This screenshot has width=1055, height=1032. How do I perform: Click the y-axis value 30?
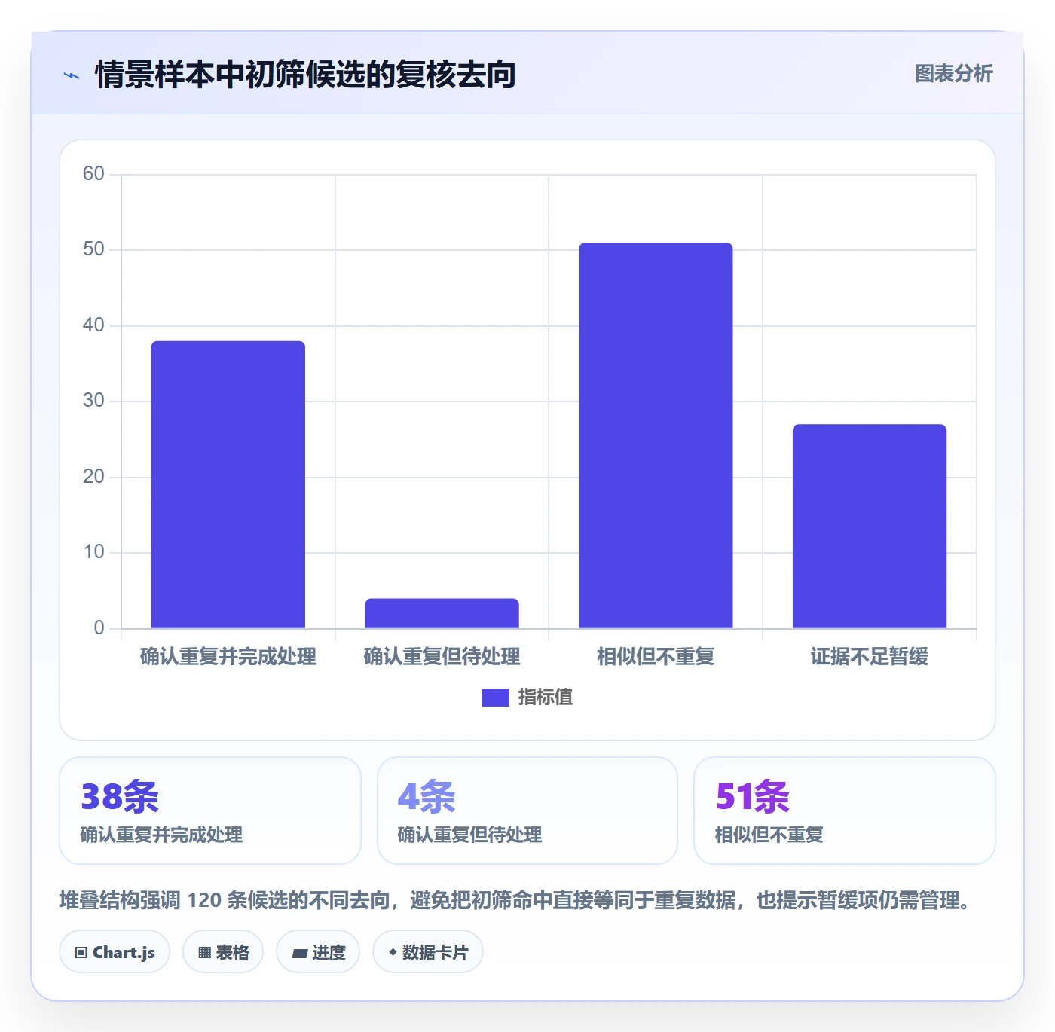(x=93, y=401)
